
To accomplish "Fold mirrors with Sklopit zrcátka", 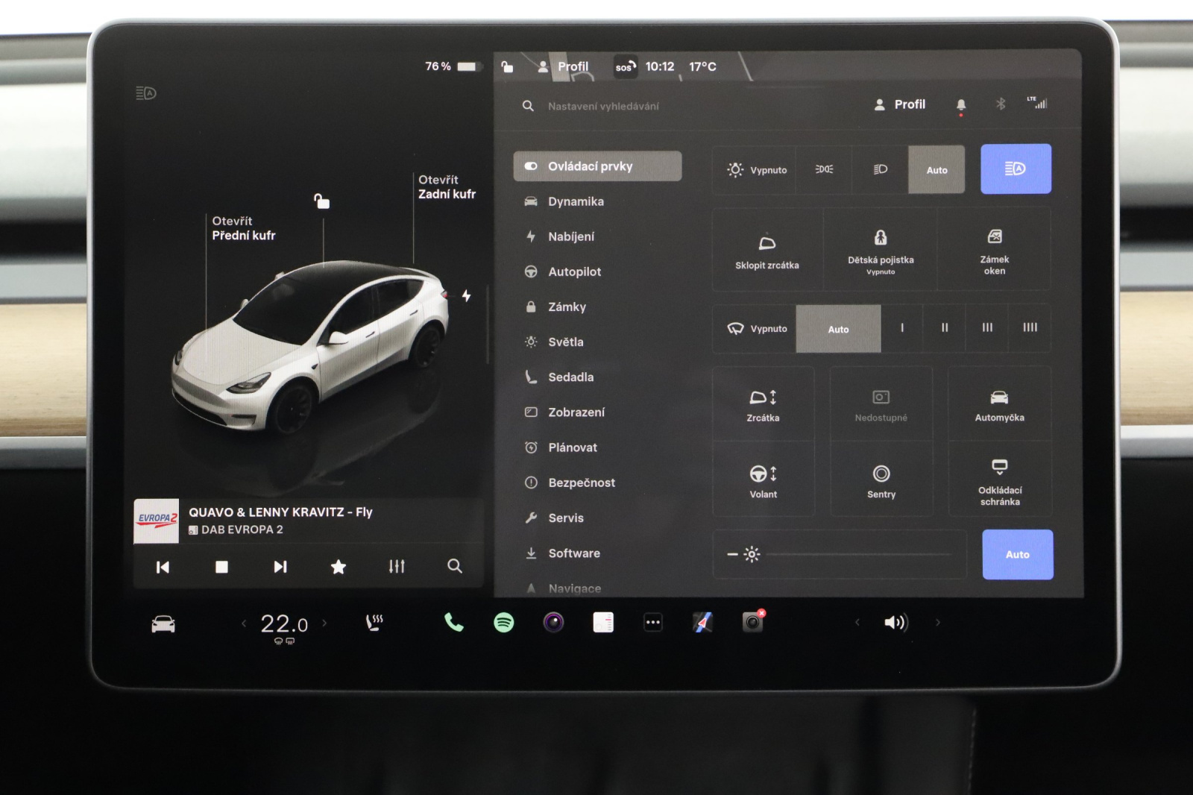I will (767, 251).
